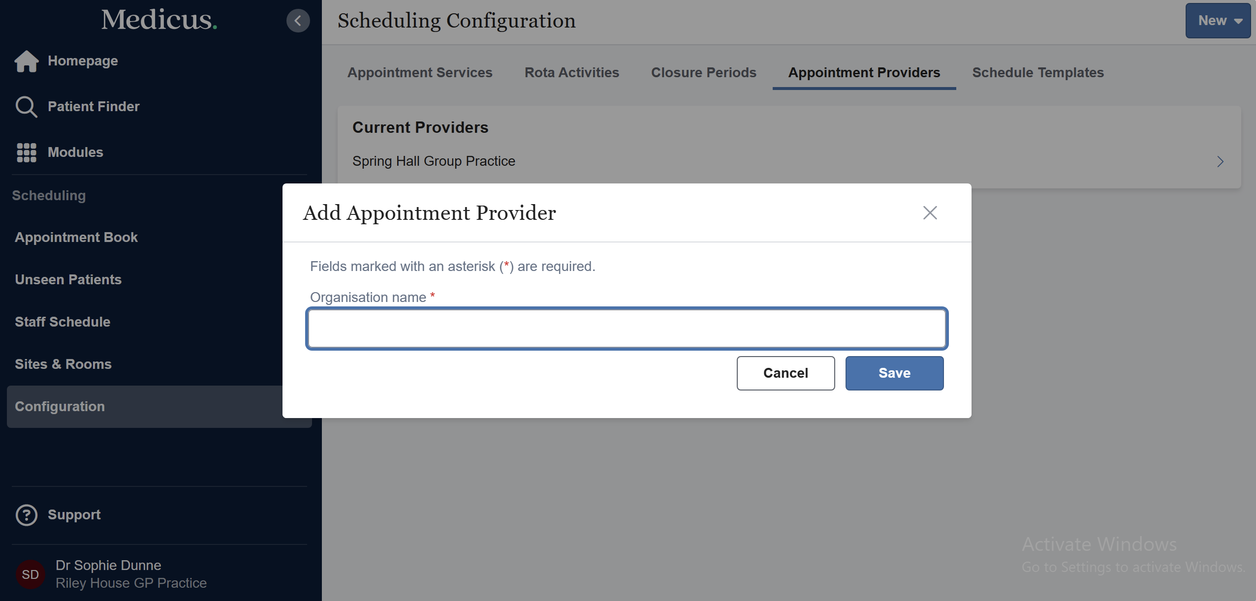This screenshot has width=1256, height=601.
Task: Dismiss the Add Appointment Provider dialog via X
Action: click(929, 212)
